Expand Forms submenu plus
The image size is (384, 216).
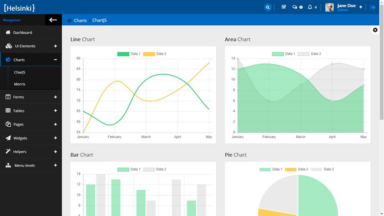click(x=55, y=97)
